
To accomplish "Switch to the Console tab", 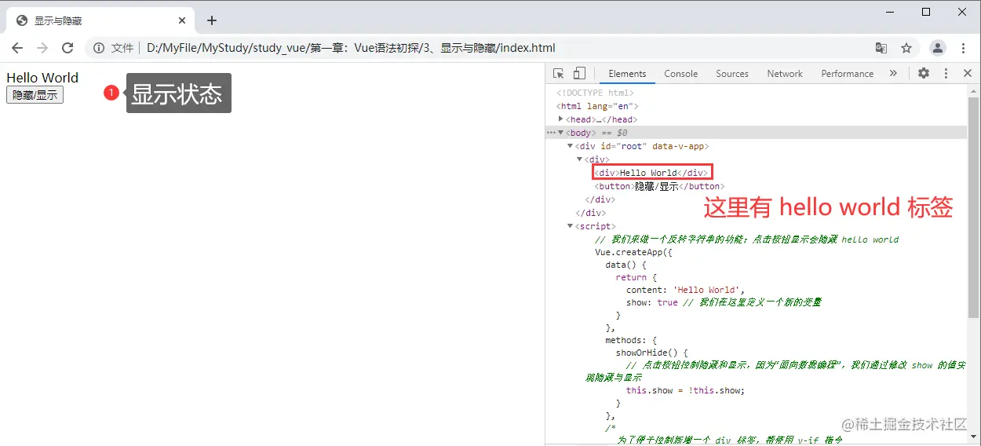I will click(x=680, y=73).
